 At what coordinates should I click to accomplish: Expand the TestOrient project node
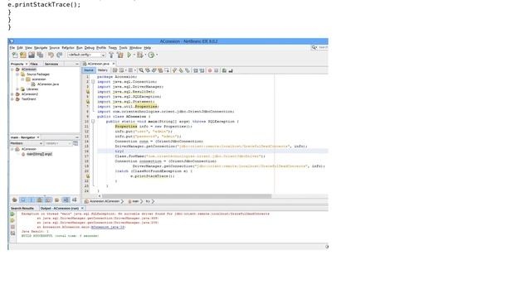click(12, 99)
